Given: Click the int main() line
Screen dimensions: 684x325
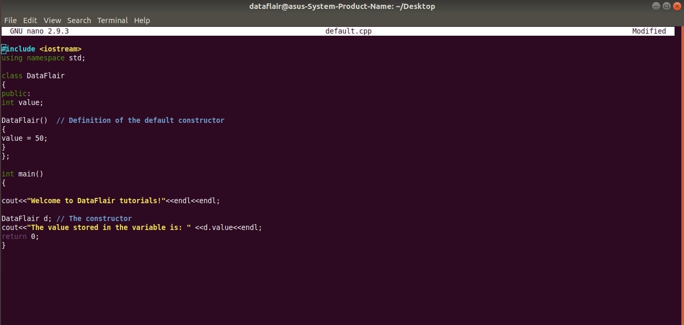Looking at the screenshot, I should (23, 173).
